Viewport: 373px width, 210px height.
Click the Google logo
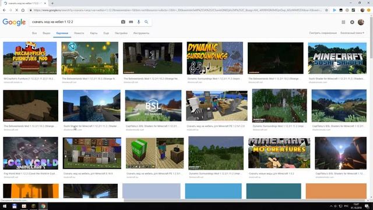[14, 22]
